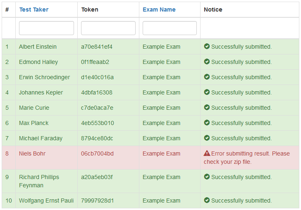The height and width of the screenshot is (210, 301).
Task: Click the Michael Faraday row name
Action: point(41,138)
